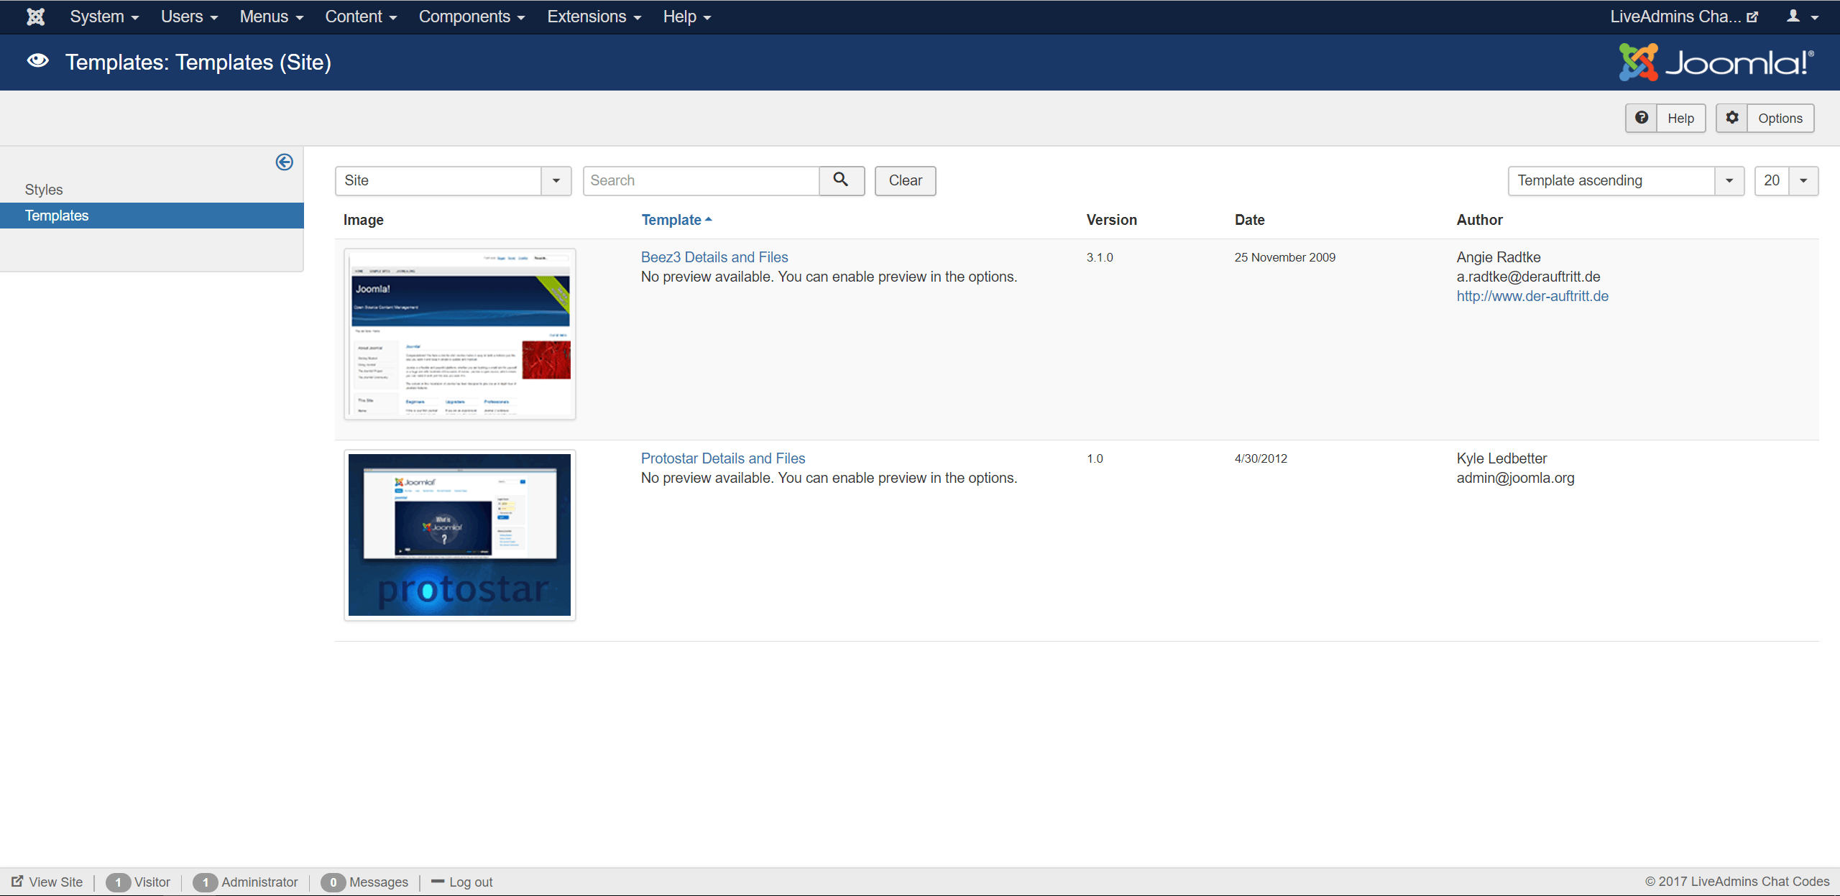Screen dimensions: 1840x896
Task: Click the Beez3 template thumbnail
Action: [460, 334]
